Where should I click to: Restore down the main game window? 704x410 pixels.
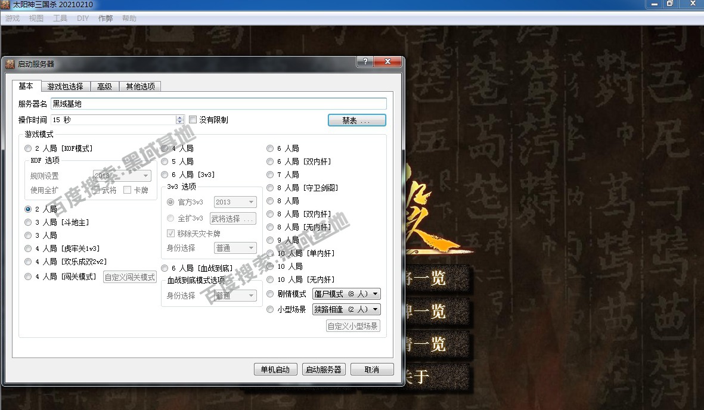coord(670,4)
